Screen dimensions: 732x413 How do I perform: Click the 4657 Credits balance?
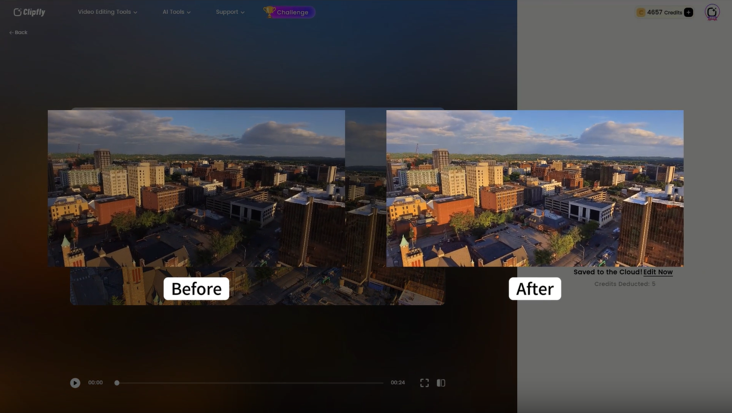[x=664, y=12]
